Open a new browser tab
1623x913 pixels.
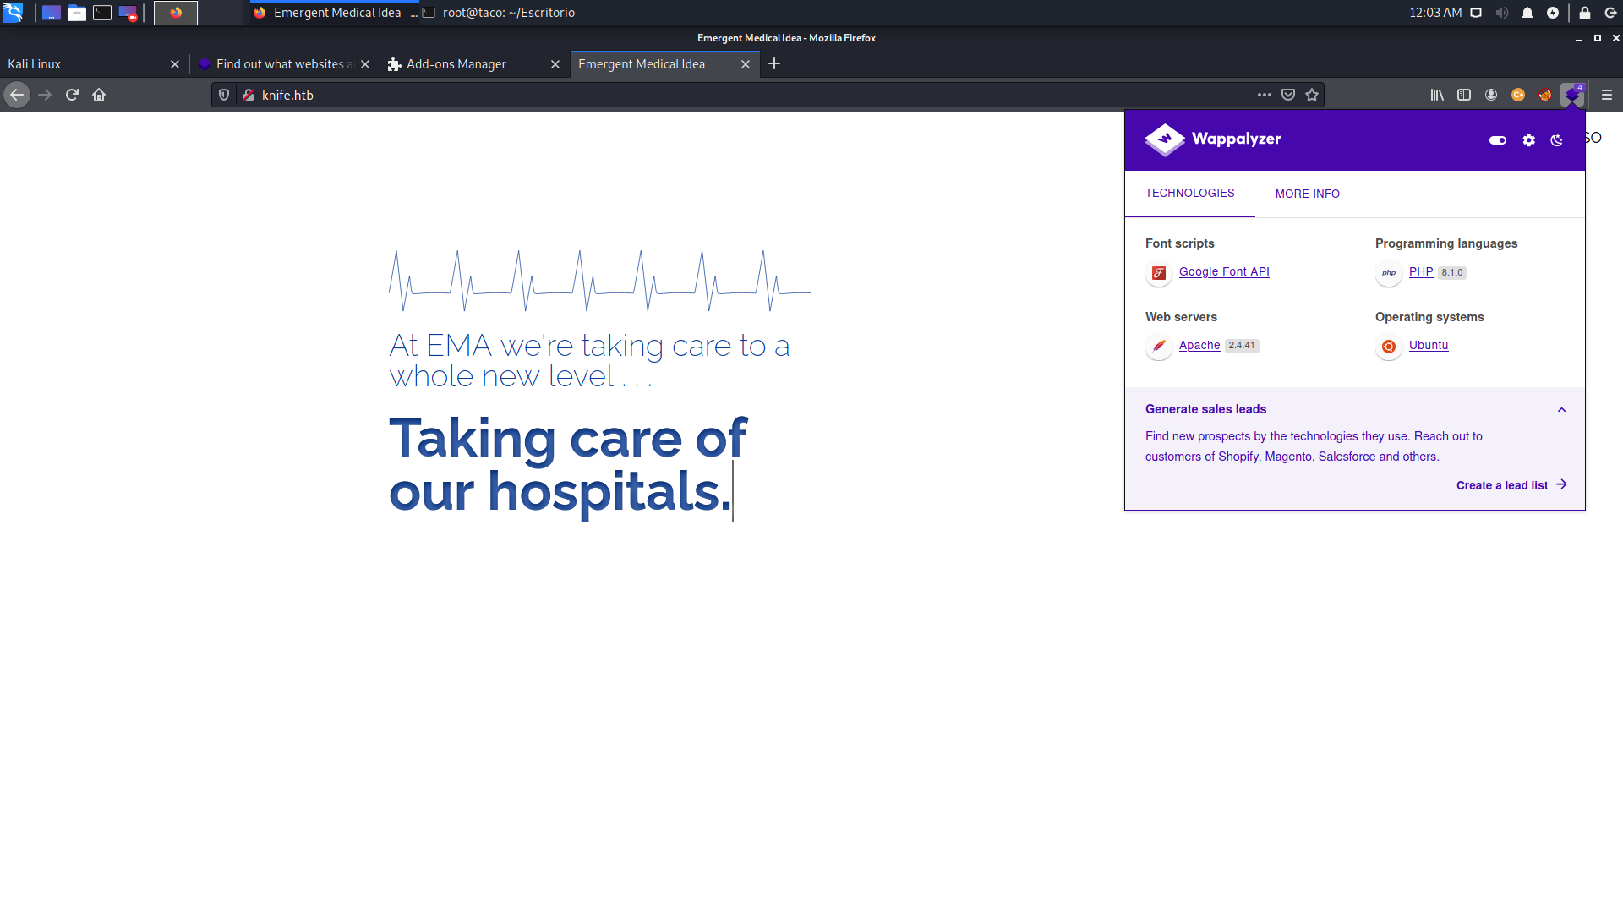tap(773, 64)
